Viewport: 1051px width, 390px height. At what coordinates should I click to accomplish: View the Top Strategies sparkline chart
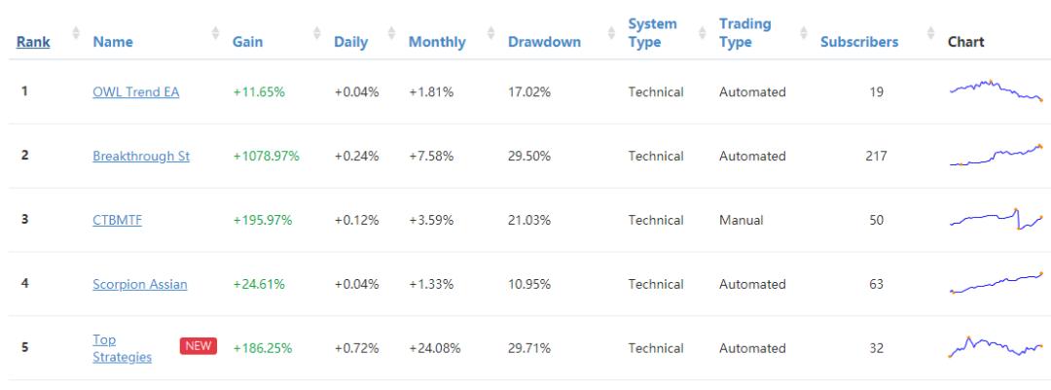point(996,347)
